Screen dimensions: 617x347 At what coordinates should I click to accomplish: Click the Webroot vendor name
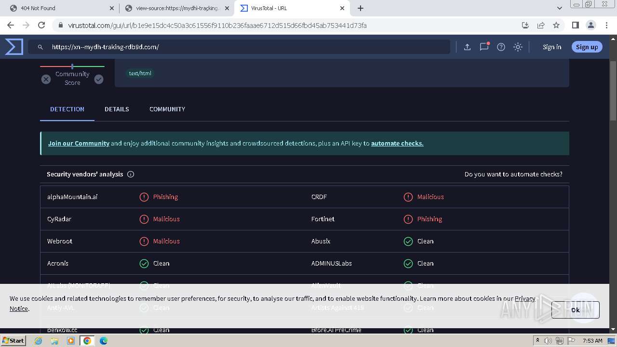[60, 241]
